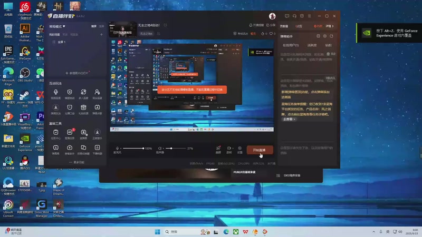Open the Xbox app from the taskbar
Image resolution: width=422 pixels, height=237 pixels.
click(x=236, y=232)
